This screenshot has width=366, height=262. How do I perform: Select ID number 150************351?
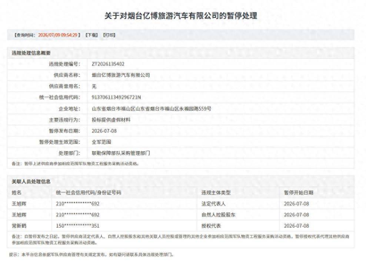tap(78, 226)
